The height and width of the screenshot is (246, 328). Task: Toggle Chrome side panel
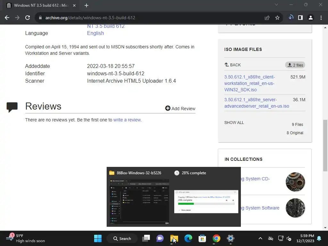click(x=300, y=18)
